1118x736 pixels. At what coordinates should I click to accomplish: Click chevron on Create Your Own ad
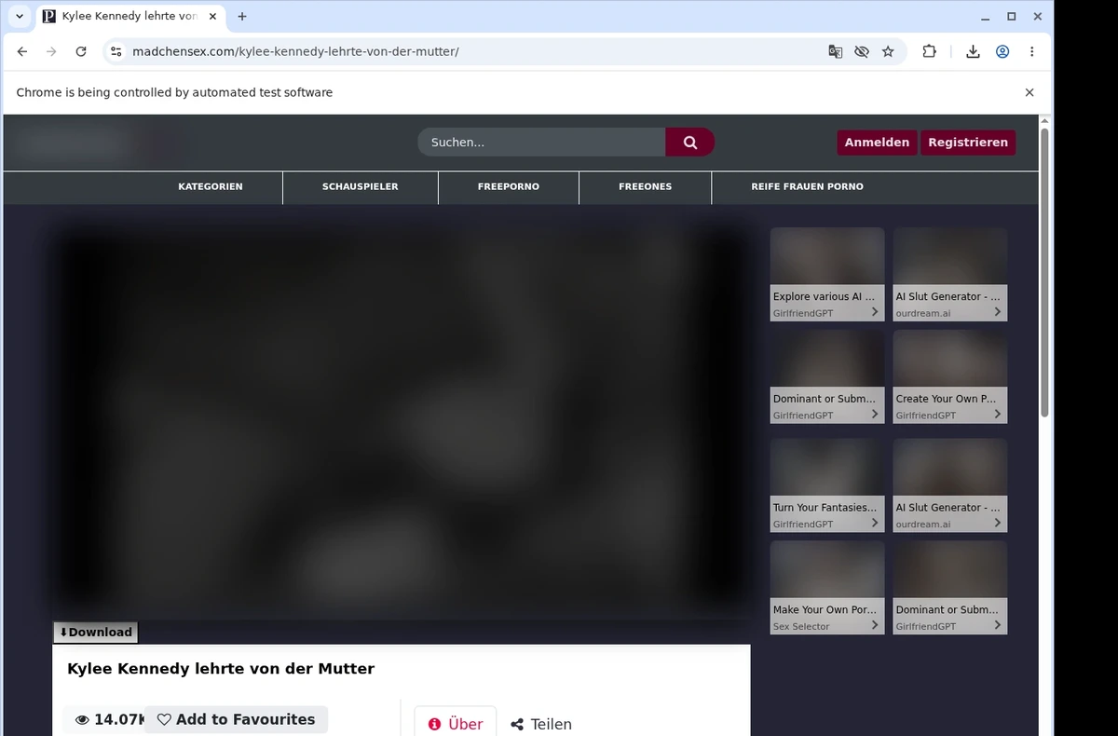pos(998,415)
